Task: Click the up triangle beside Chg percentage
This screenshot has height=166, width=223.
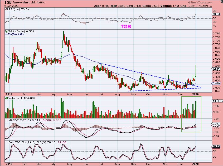Action: click(x=211, y=6)
